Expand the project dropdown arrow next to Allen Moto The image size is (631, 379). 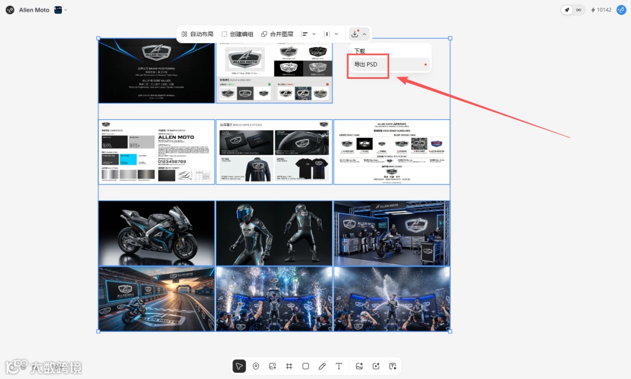pyautogui.click(x=66, y=10)
